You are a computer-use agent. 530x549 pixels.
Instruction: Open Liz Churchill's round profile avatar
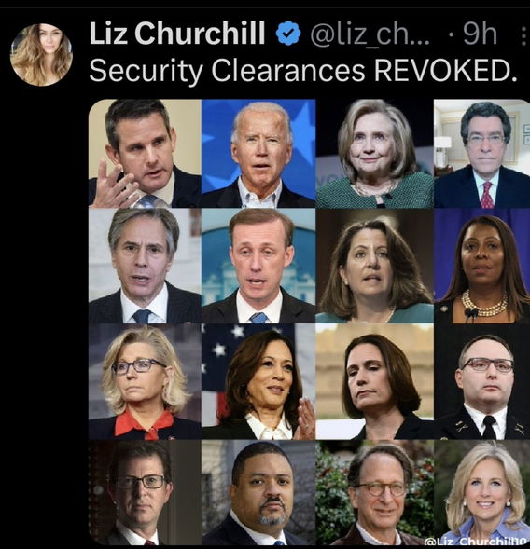pyautogui.click(x=41, y=55)
